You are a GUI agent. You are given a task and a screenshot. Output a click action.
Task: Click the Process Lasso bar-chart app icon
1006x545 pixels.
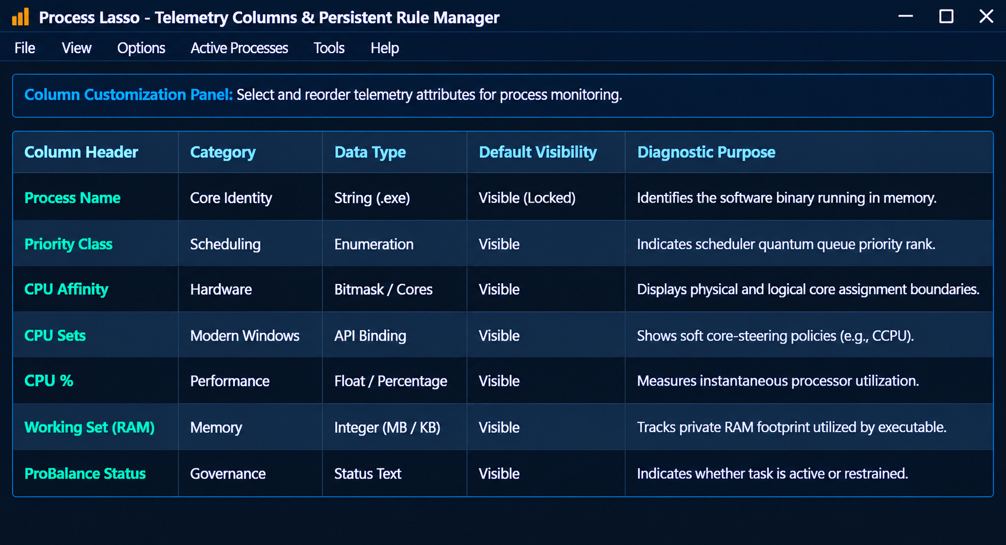tap(20, 17)
